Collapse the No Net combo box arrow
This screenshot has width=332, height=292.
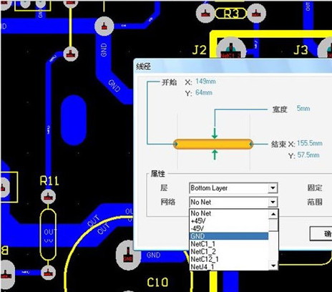coord(273,203)
